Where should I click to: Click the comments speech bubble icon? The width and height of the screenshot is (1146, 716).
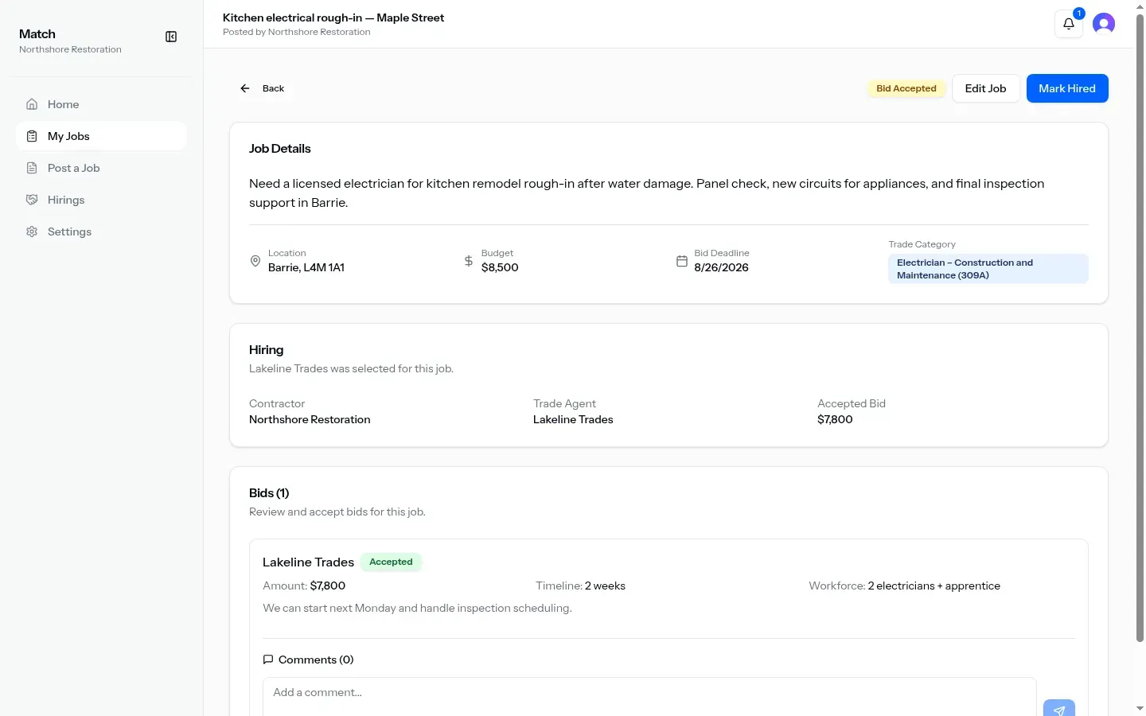click(x=268, y=660)
